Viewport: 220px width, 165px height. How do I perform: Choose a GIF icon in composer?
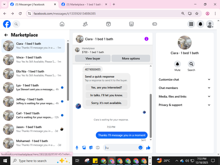point(98,147)
